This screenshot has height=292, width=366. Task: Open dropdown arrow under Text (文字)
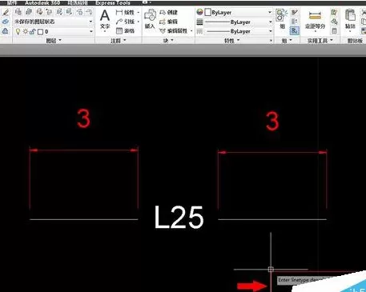105,32
